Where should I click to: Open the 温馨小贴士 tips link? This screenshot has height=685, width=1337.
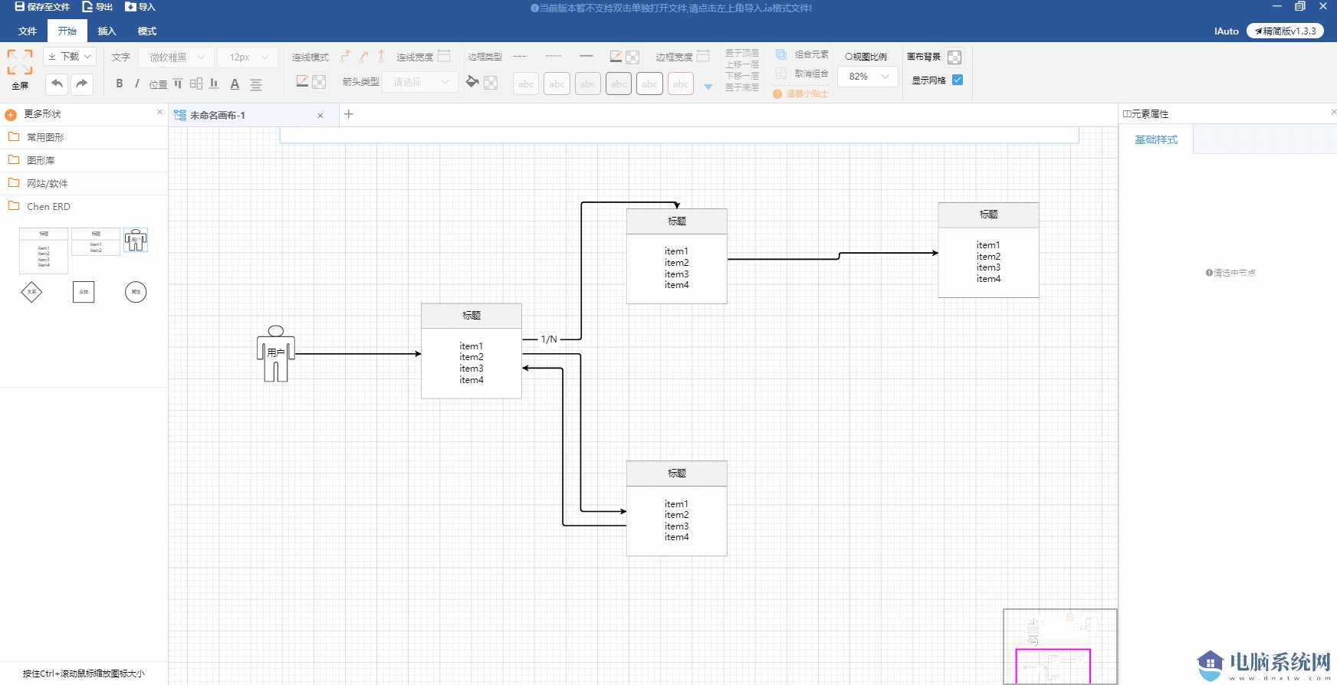click(801, 93)
